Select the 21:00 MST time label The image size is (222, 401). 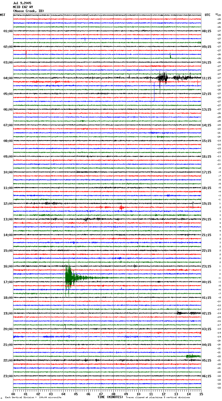tap(8, 345)
